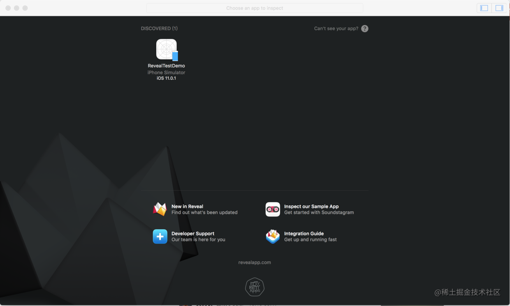Click "Find out what's been updated" text
Image resolution: width=510 pixels, height=306 pixels.
pyautogui.click(x=204, y=212)
